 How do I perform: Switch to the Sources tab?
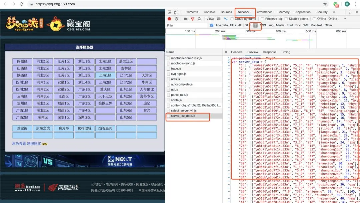(x=226, y=12)
